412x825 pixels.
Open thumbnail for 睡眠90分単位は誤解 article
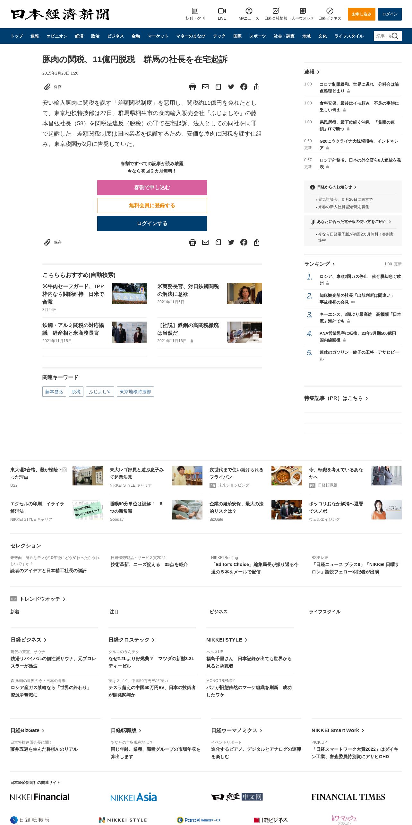187,510
